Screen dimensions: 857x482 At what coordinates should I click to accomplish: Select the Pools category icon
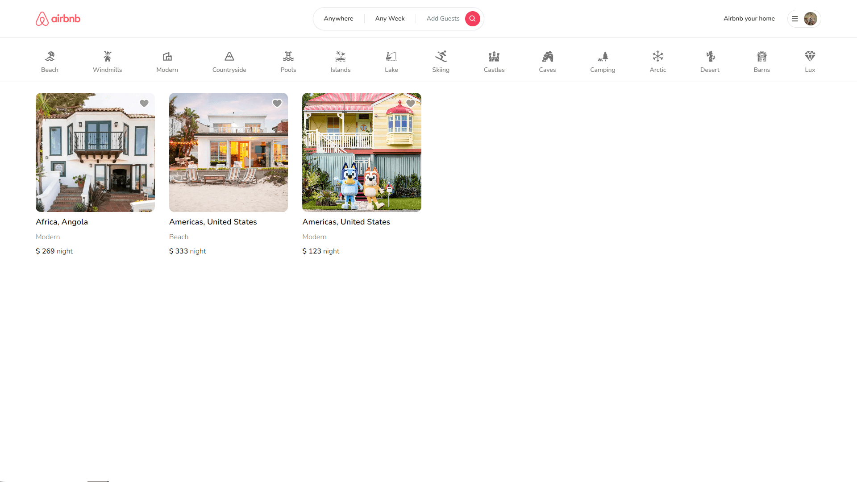[288, 56]
